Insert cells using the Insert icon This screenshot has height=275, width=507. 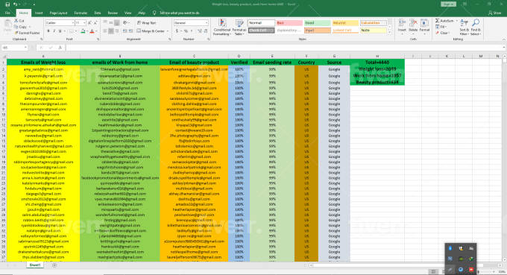coord(402,27)
